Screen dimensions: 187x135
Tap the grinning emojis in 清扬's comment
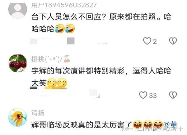click(147, 124)
